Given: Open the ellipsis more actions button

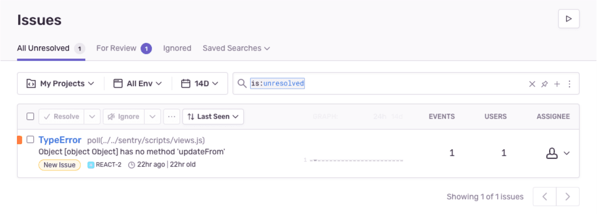Looking at the screenshot, I should [172, 117].
